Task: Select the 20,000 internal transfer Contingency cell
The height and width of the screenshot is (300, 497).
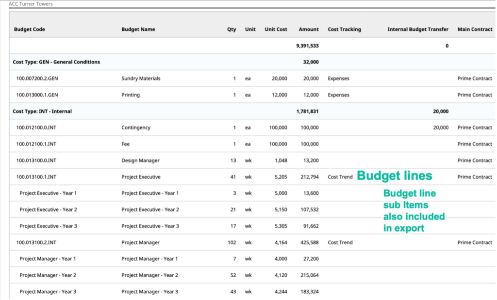Action: (441, 127)
